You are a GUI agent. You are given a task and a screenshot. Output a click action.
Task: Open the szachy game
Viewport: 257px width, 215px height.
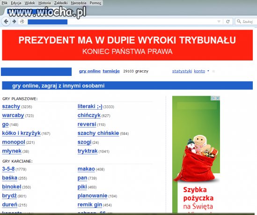point(11,107)
